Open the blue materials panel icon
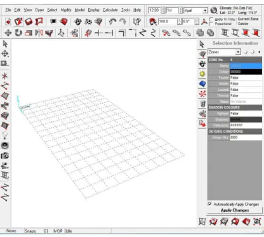The width and height of the screenshot is (264, 237). pos(202,84)
